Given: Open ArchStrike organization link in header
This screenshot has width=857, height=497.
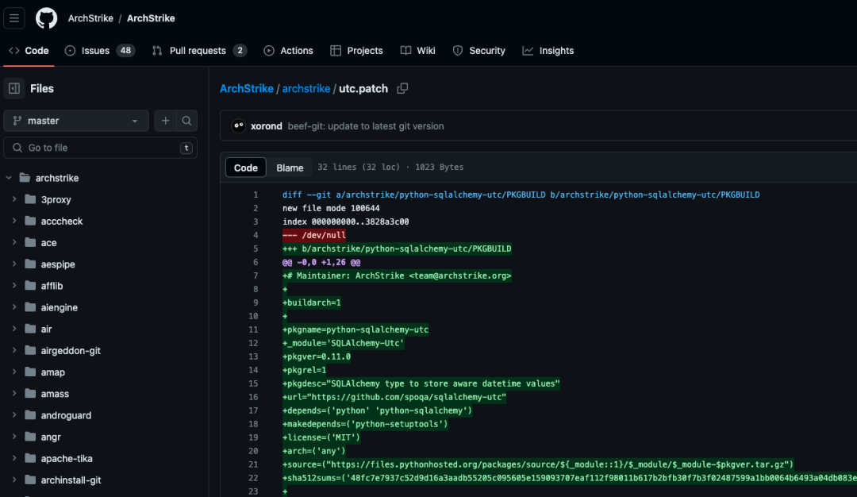Looking at the screenshot, I should (x=90, y=18).
